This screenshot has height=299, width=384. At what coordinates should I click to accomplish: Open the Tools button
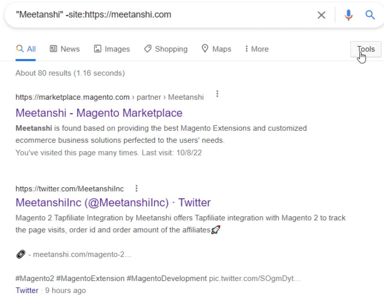tap(366, 49)
